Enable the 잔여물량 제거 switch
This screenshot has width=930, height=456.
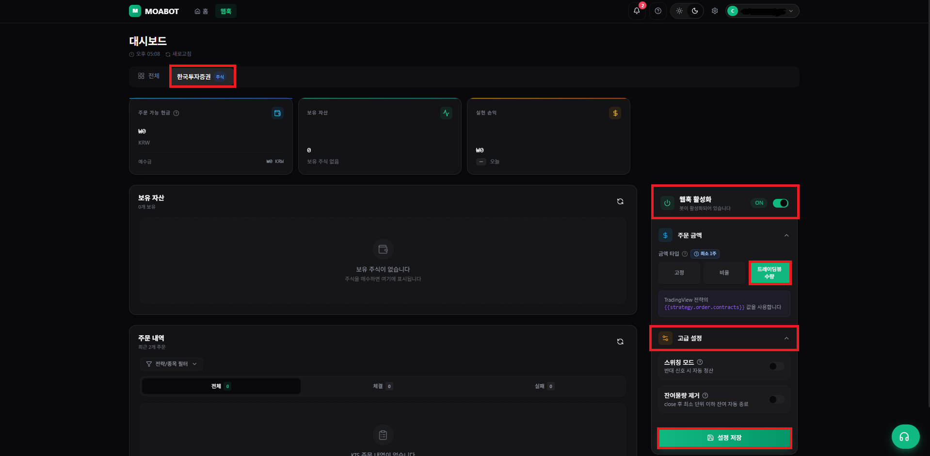[x=776, y=399]
